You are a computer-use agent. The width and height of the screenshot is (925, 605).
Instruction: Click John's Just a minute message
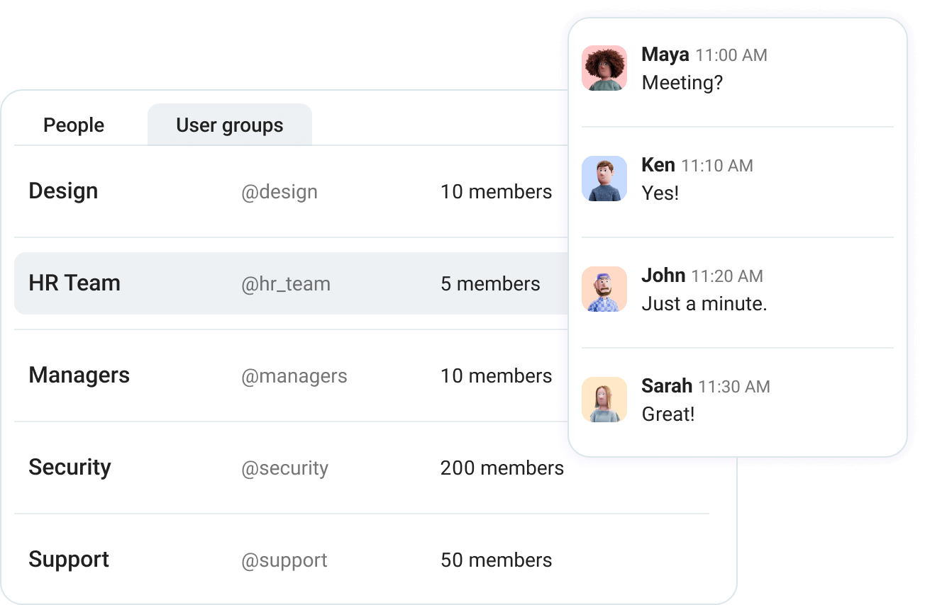click(704, 303)
